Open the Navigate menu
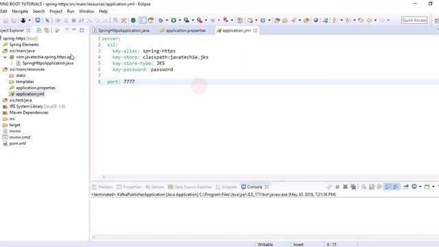 pyautogui.click(x=20, y=11)
